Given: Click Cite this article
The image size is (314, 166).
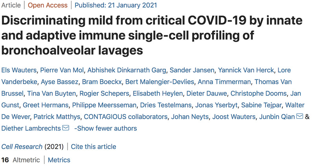Looking at the screenshot, I should [94, 147].
